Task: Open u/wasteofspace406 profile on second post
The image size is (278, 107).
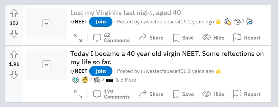Action: point(164,71)
